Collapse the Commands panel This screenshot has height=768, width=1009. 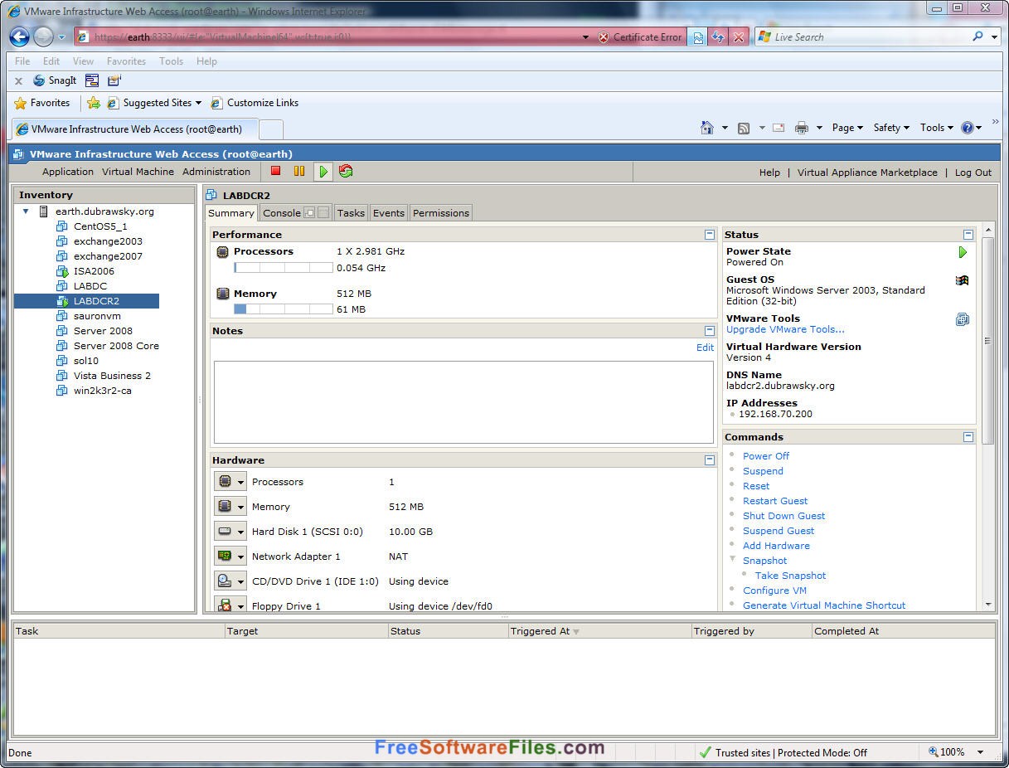(968, 437)
